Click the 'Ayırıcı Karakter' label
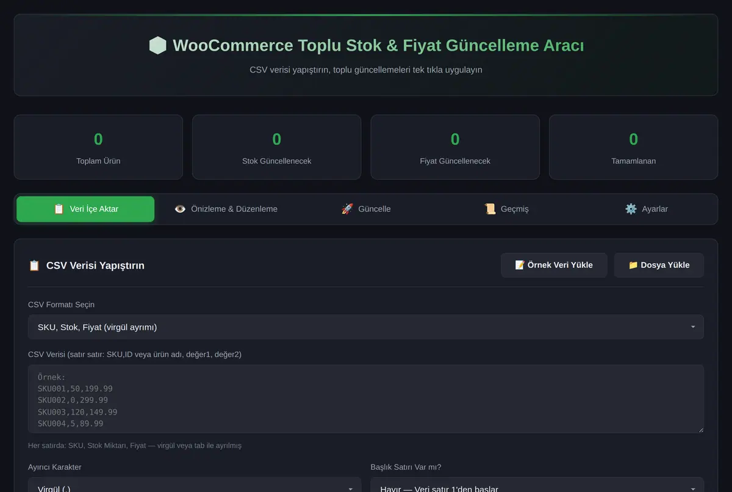The height and width of the screenshot is (492, 732). click(x=55, y=467)
